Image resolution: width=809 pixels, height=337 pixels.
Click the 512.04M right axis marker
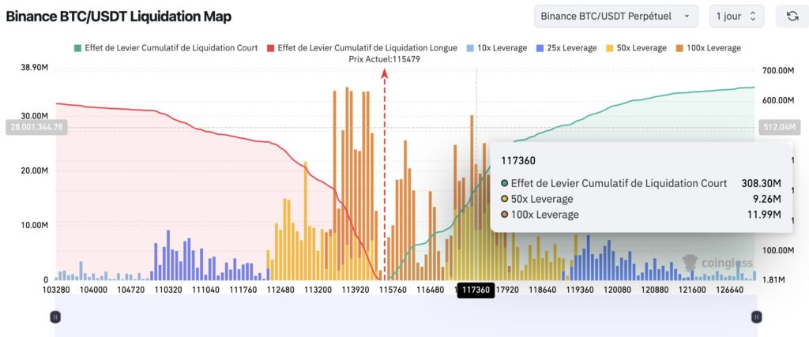point(779,127)
